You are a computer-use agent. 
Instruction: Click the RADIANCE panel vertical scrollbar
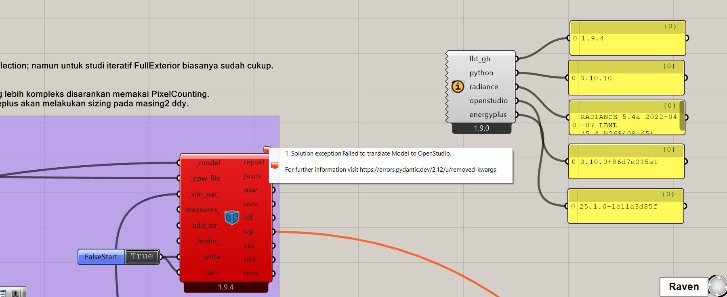(x=682, y=116)
